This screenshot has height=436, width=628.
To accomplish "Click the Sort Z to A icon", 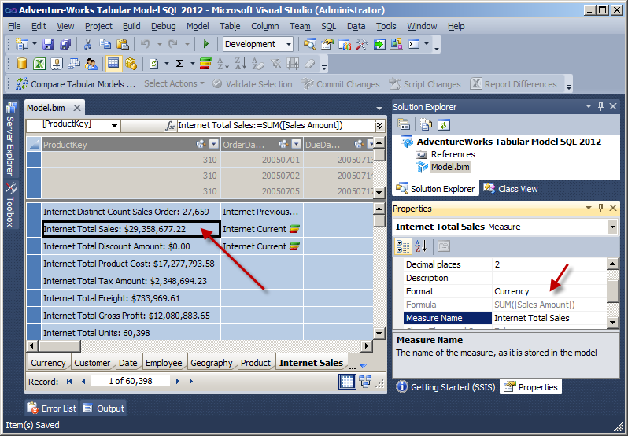I will click(x=240, y=64).
